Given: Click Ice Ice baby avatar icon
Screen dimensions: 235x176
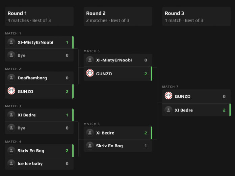Looking at the screenshot, I should click(11, 164).
